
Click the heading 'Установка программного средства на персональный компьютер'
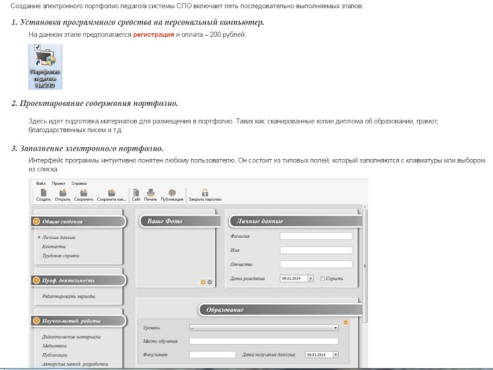(142, 22)
